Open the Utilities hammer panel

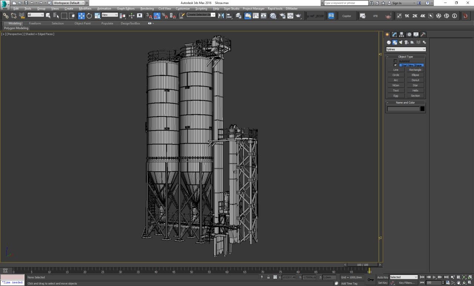coord(423,34)
